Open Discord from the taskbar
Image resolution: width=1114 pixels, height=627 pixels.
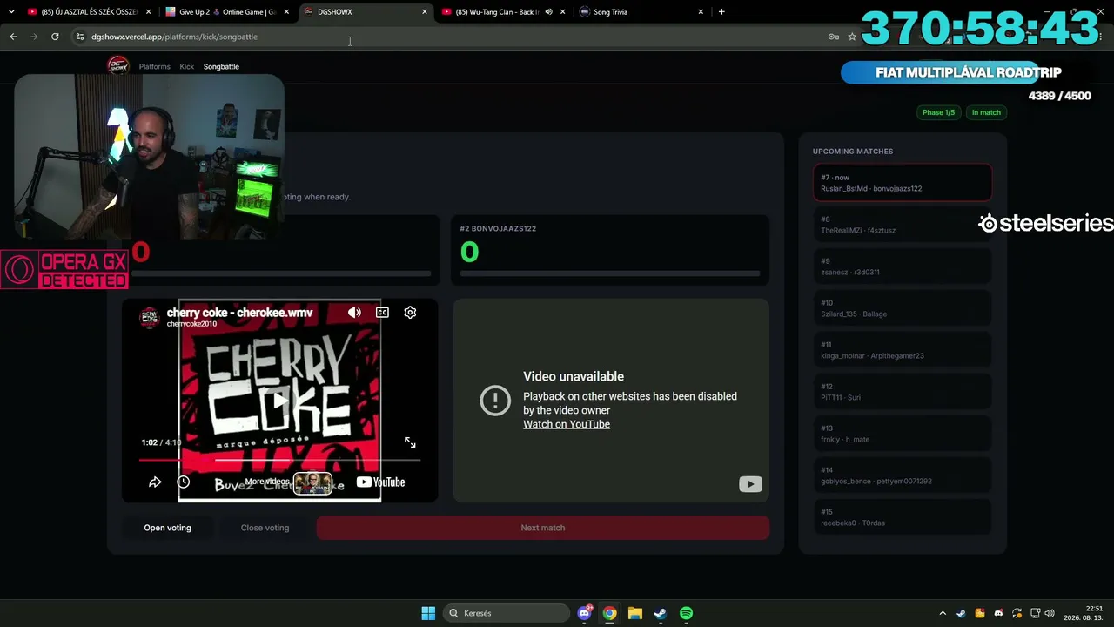pos(585,613)
